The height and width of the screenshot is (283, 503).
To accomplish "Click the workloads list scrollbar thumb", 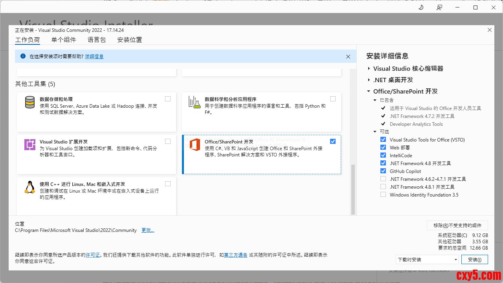I will click(x=352, y=189).
